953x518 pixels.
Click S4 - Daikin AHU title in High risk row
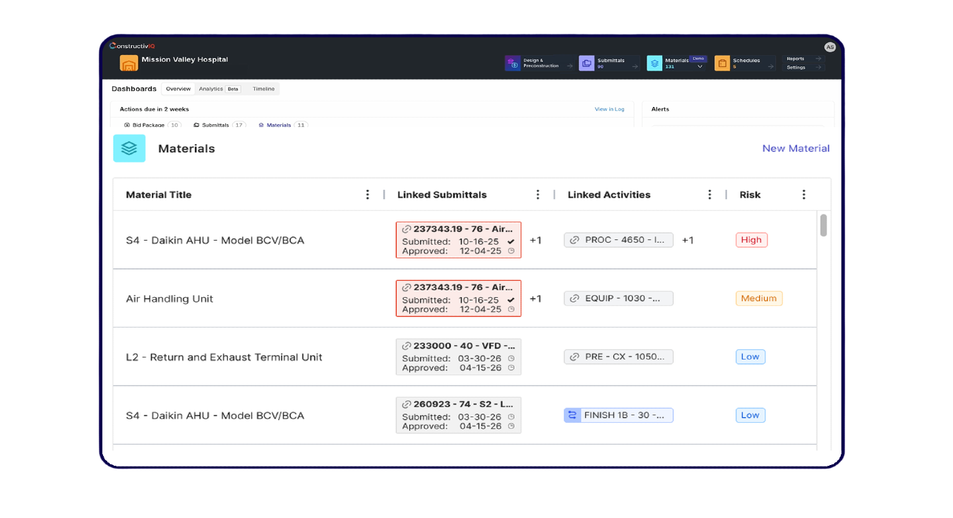coord(215,241)
